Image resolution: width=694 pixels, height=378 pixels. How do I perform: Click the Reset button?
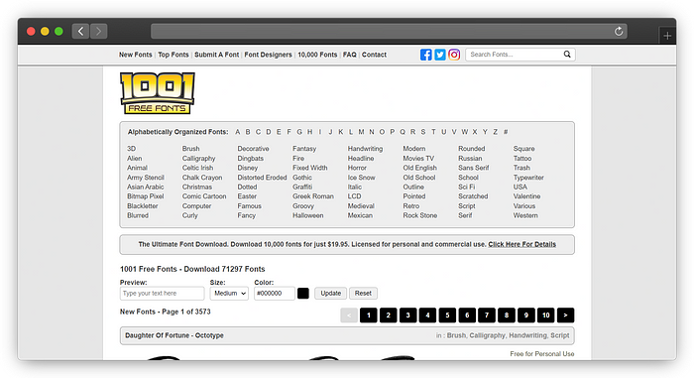pos(363,294)
